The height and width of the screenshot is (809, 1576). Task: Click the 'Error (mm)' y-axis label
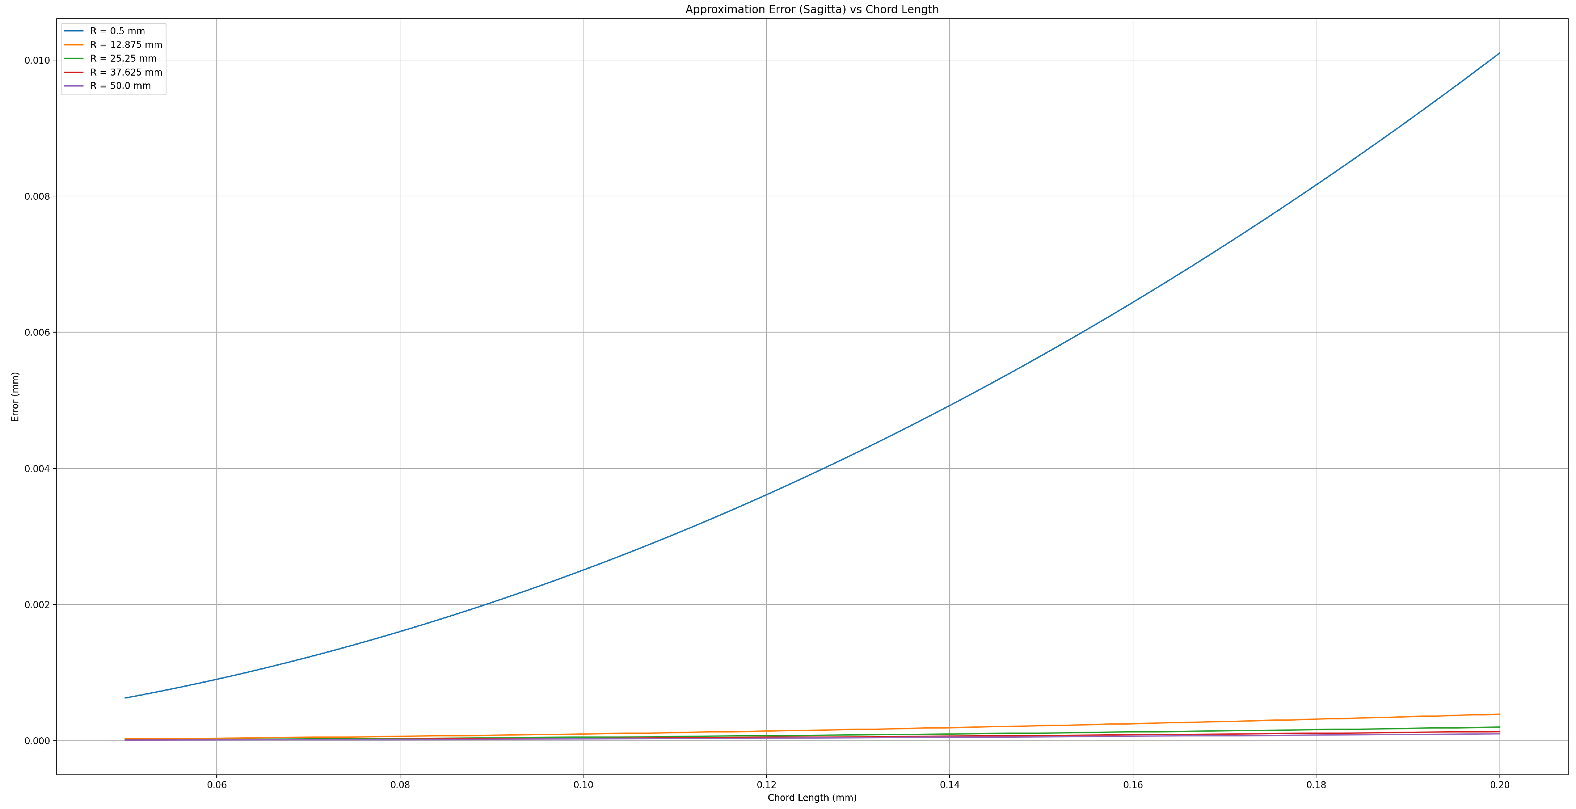(x=15, y=396)
